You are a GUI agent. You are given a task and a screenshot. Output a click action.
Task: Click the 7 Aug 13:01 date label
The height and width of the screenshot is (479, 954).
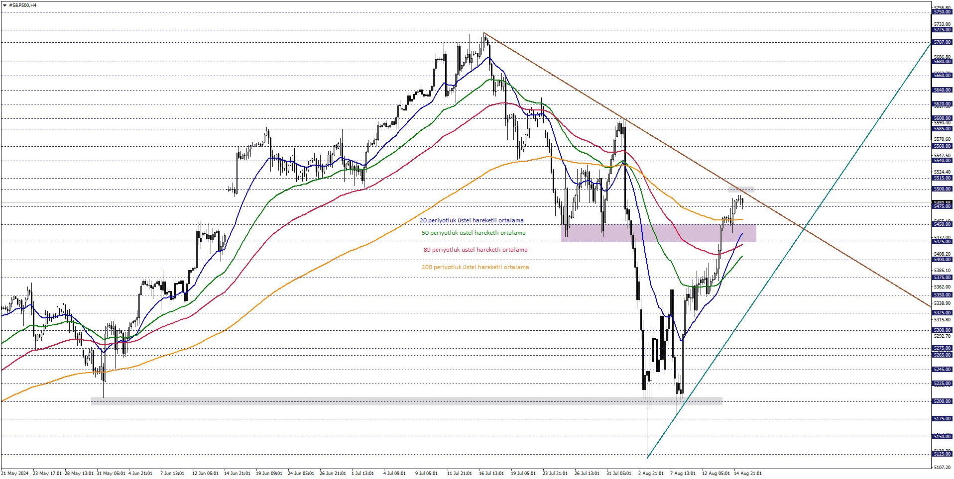pos(683,474)
